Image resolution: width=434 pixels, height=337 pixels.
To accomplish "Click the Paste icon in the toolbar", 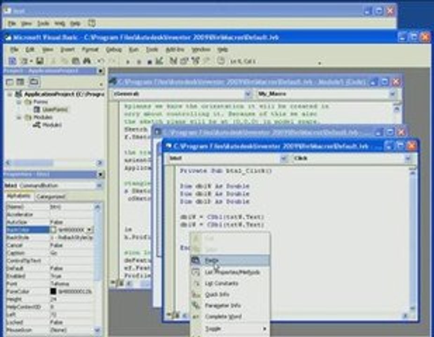I will [x=75, y=60].
